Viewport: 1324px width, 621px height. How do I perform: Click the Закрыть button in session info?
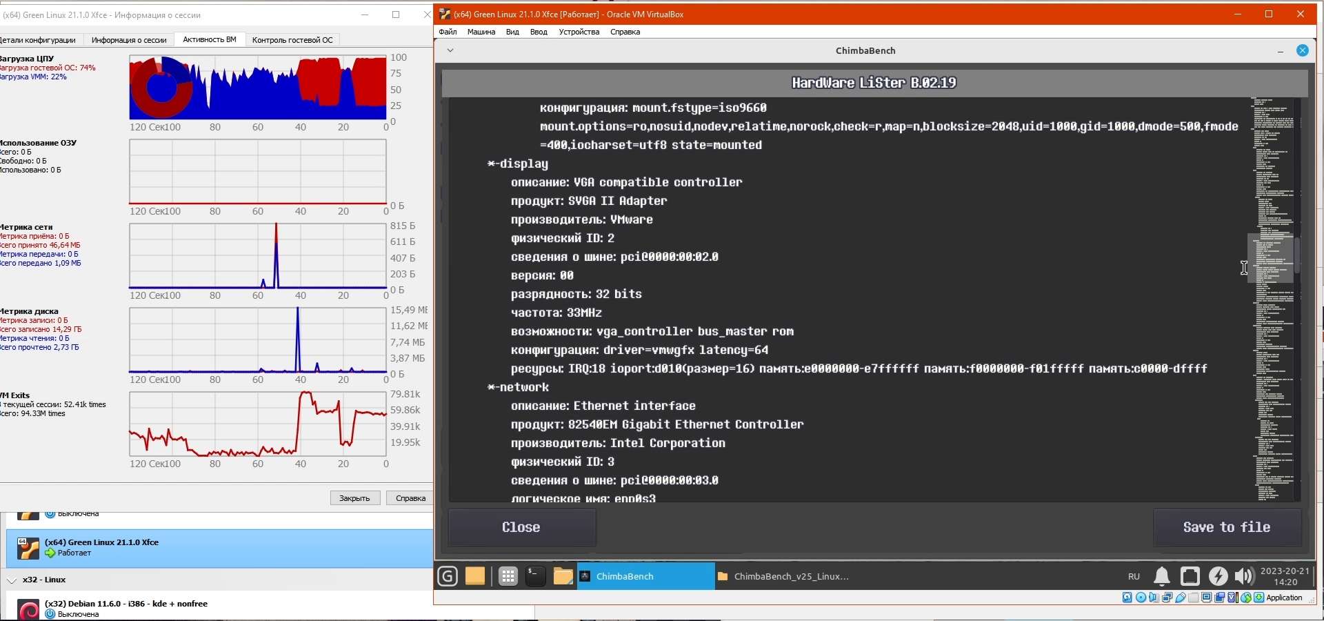click(355, 498)
